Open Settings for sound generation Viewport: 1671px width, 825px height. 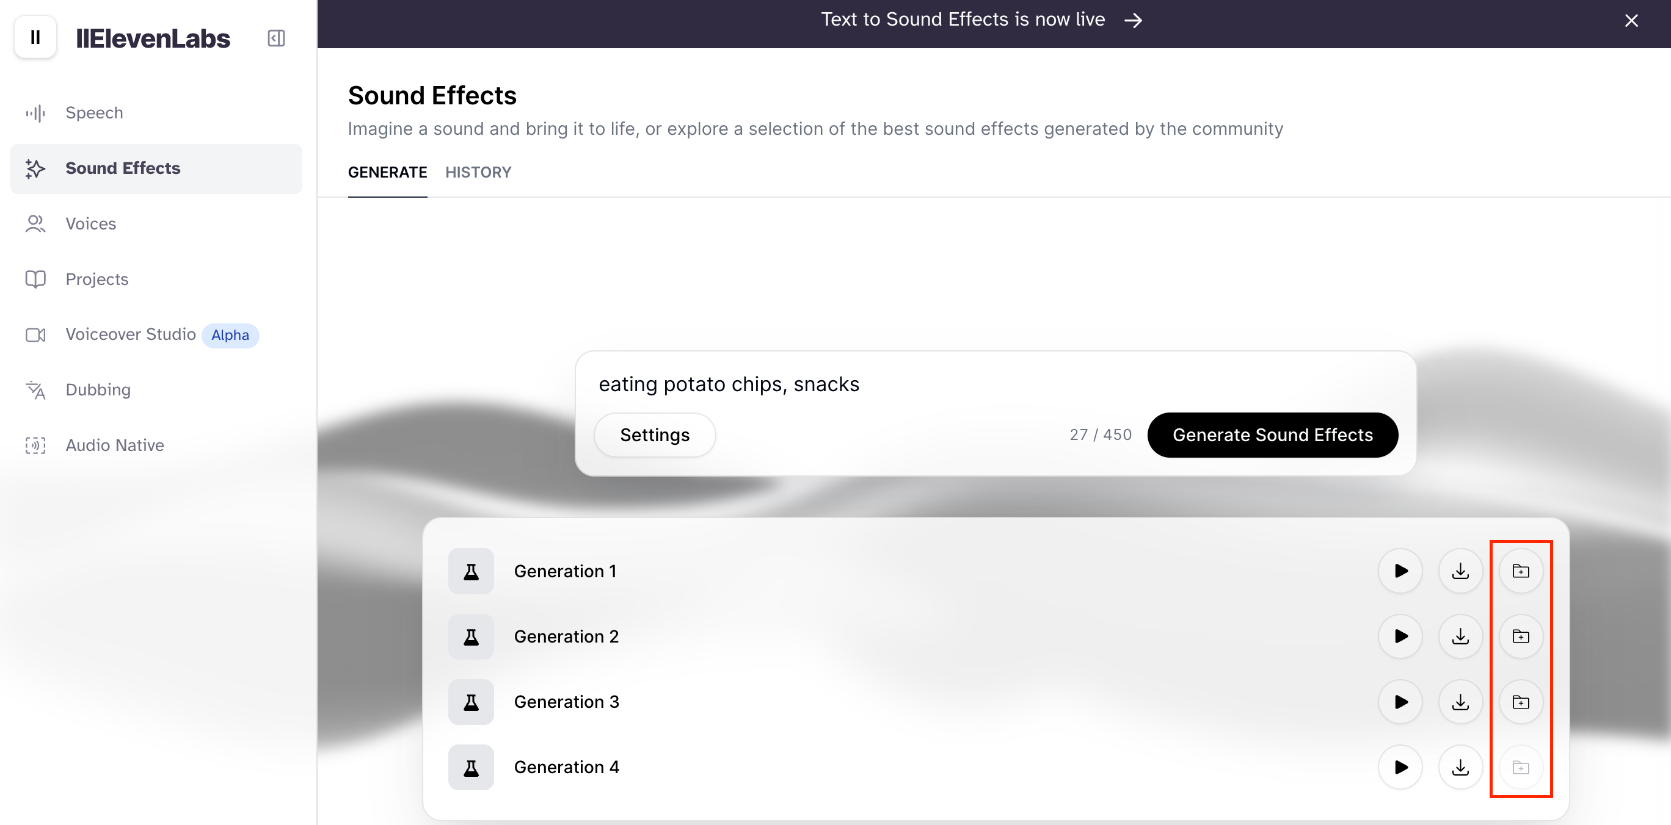[655, 435]
